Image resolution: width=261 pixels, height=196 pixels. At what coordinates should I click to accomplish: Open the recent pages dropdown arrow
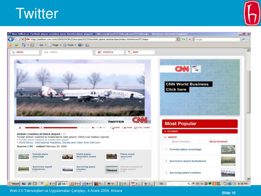pyautogui.click(x=23, y=39)
